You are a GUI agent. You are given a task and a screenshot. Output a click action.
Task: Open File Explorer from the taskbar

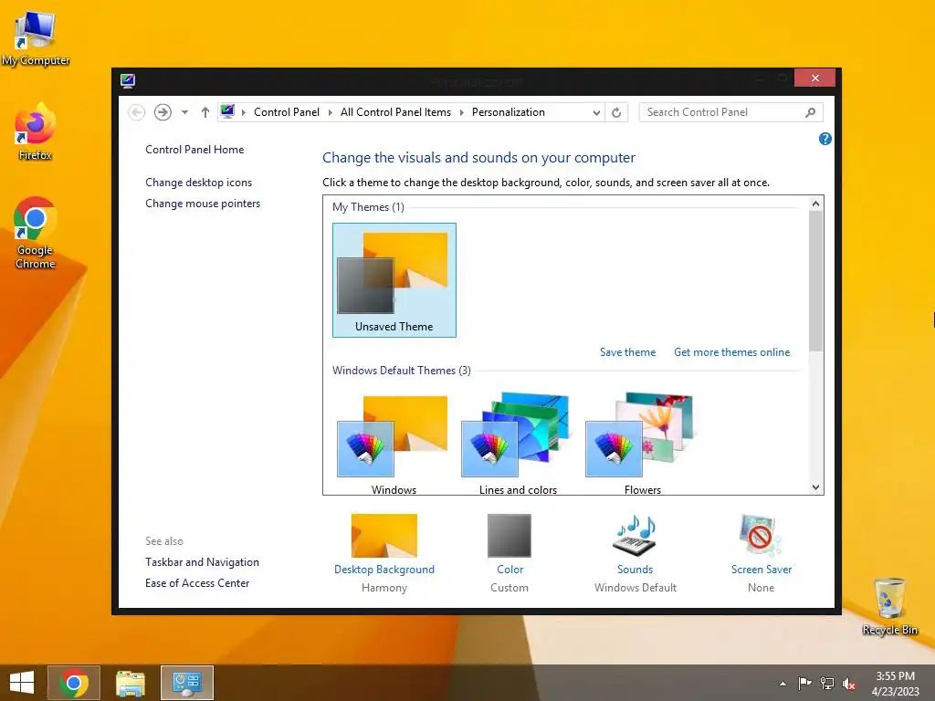tap(131, 683)
